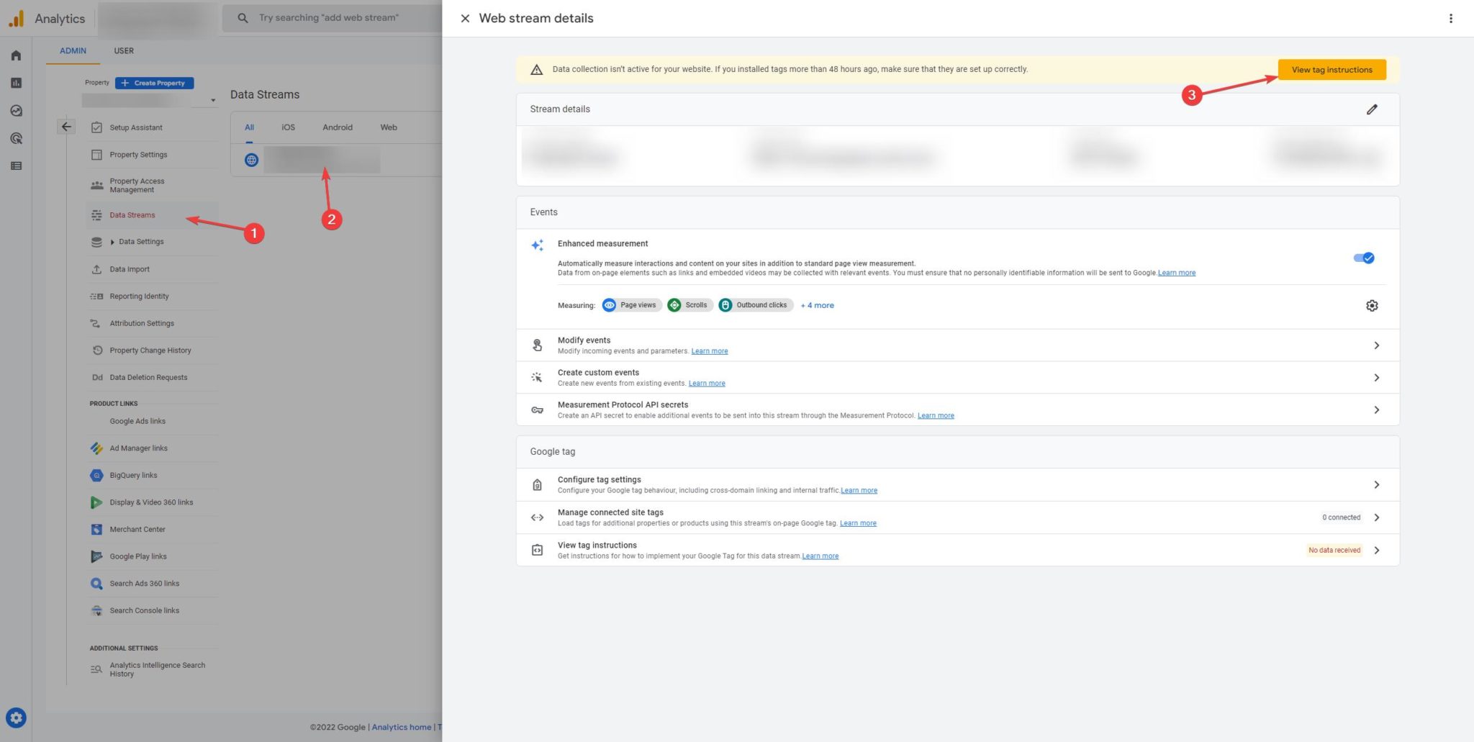Disable the Enhanced measurement toggle
1474x742 pixels.
point(1363,258)
